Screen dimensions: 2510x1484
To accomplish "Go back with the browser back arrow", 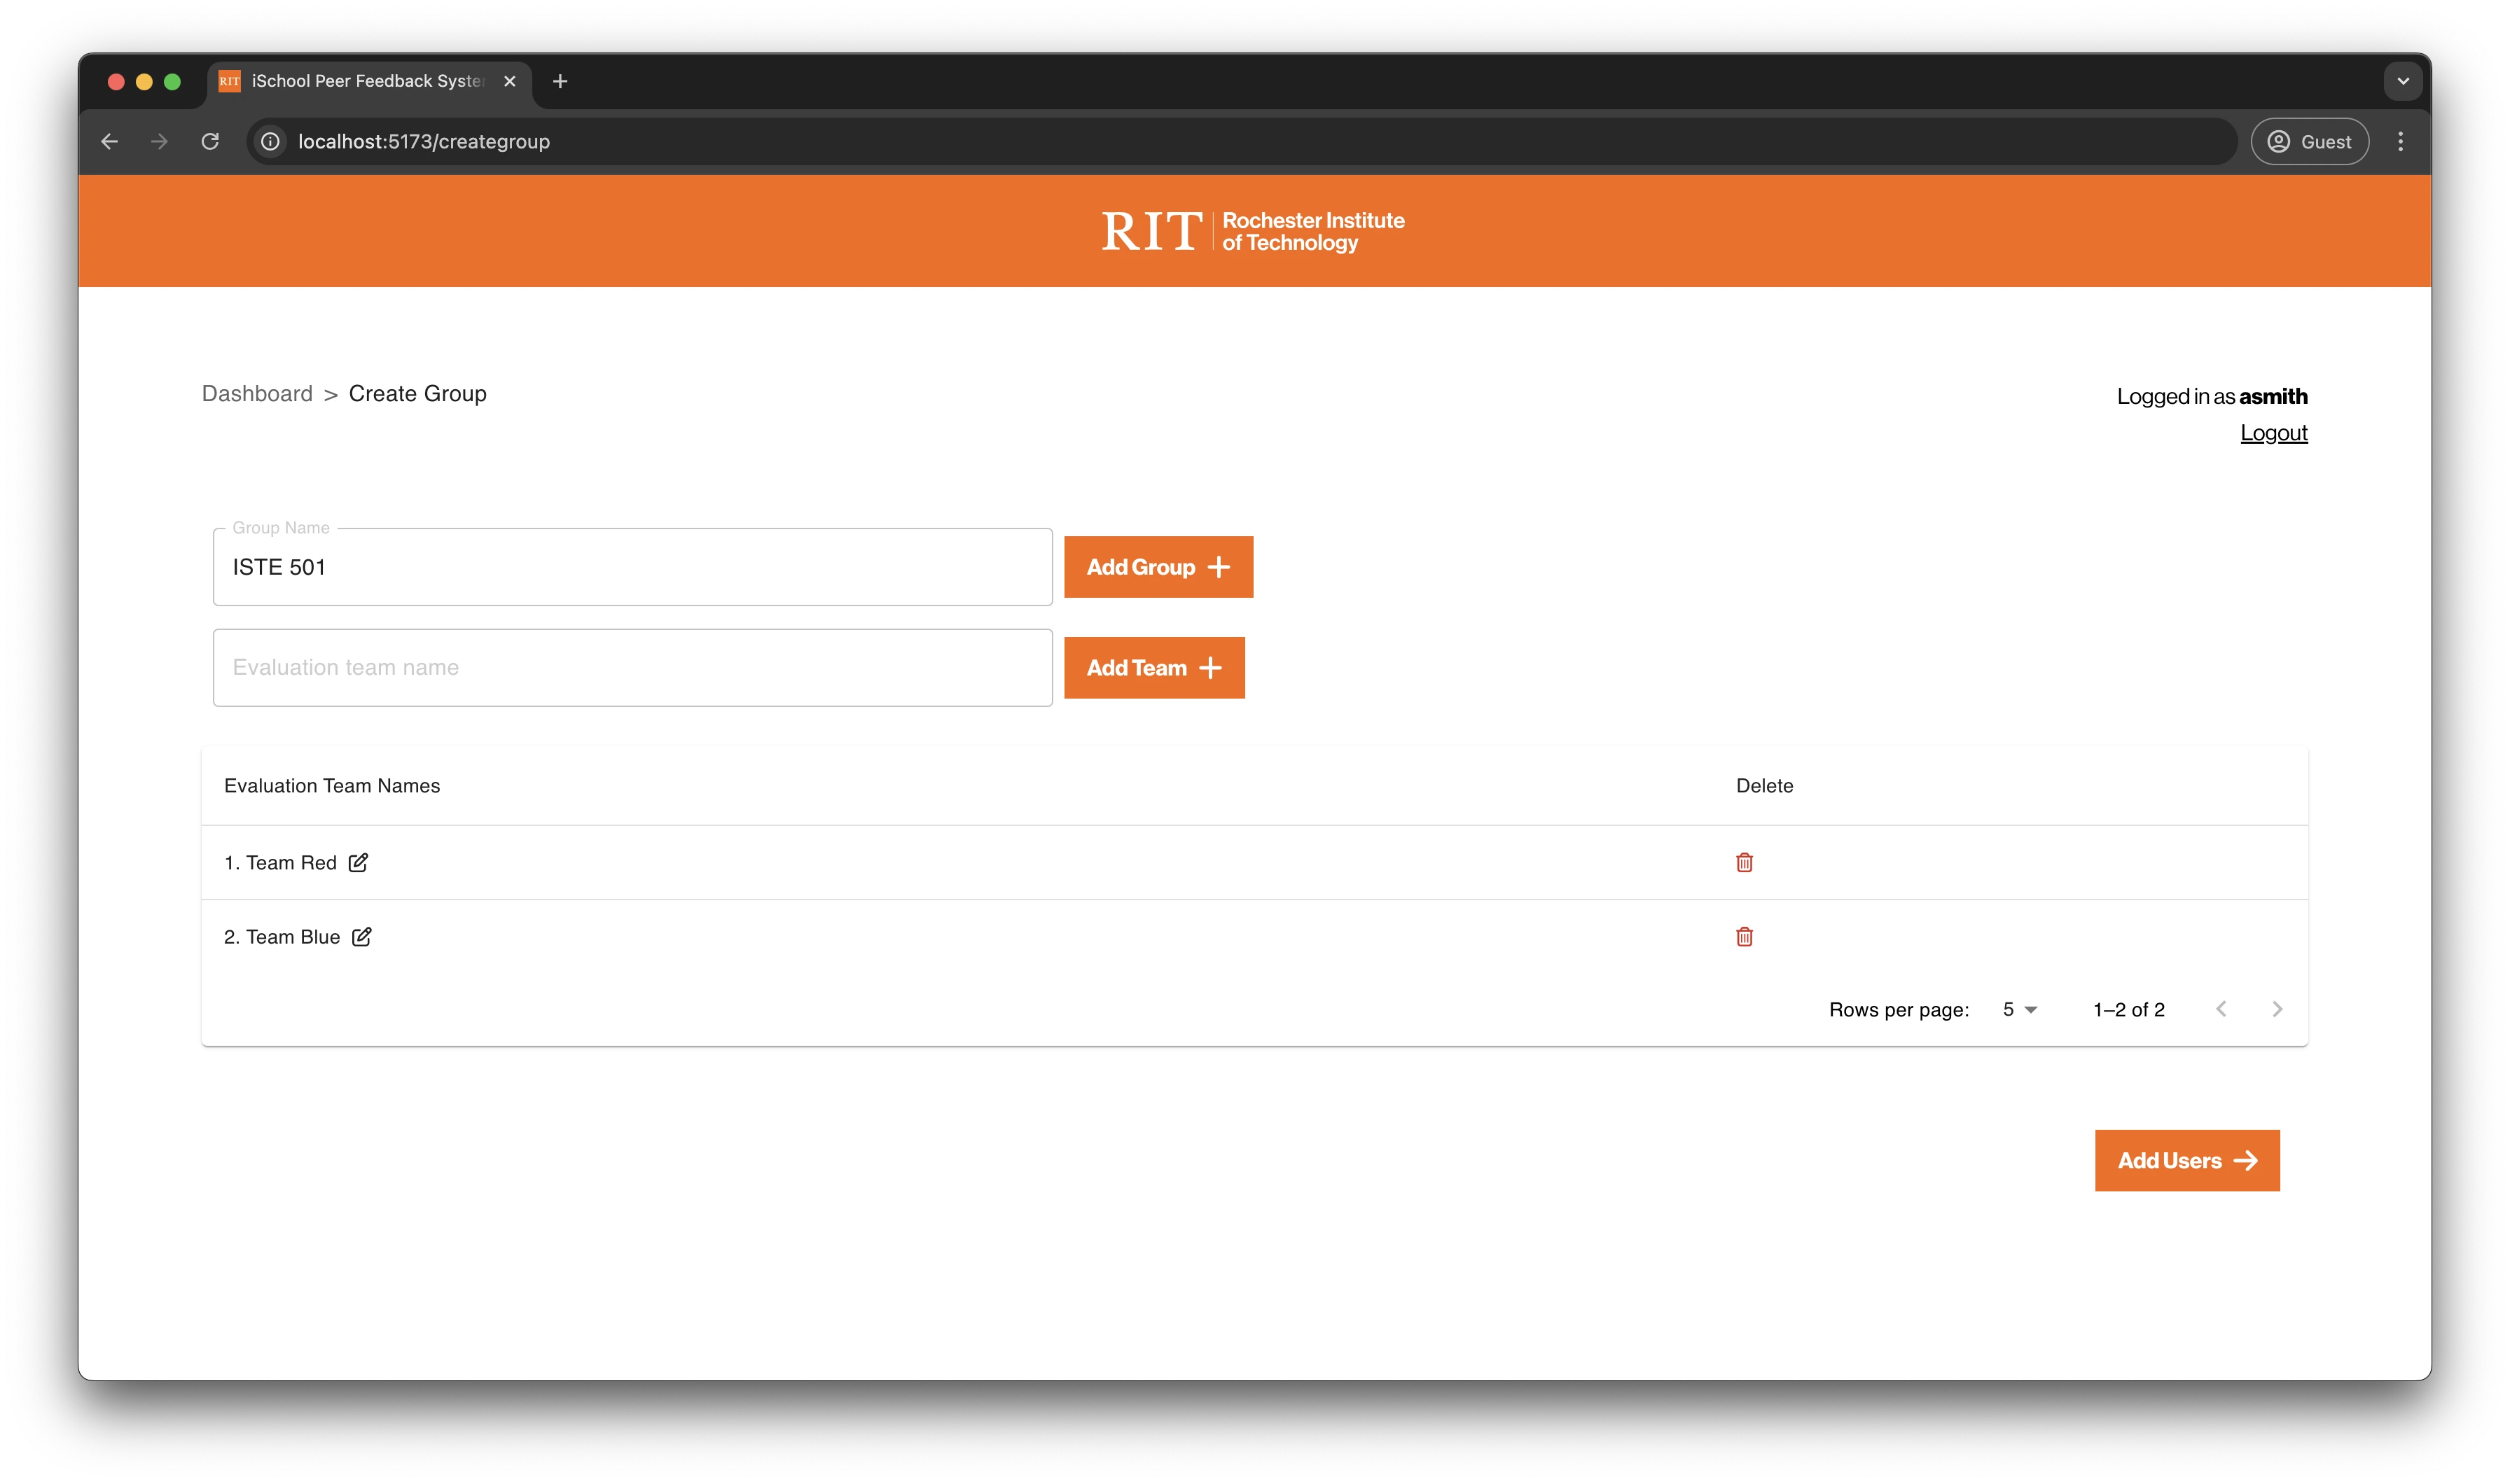I will (x=110, y=141).
